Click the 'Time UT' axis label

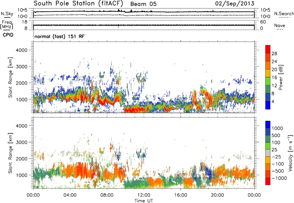pos(144,201)
